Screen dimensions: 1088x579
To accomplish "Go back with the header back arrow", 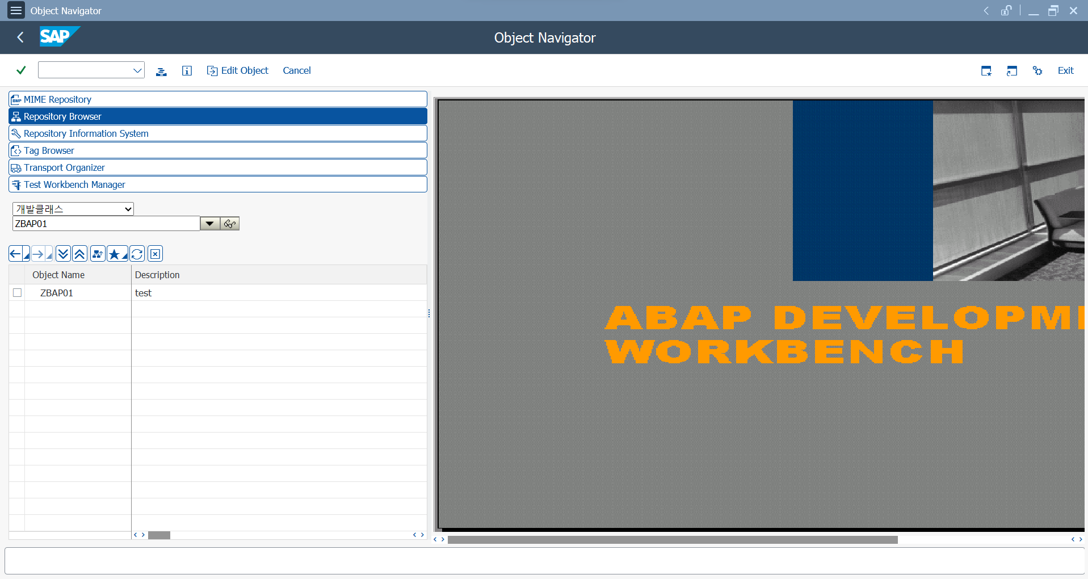I will pyautogui.click(x=20, y=37).
